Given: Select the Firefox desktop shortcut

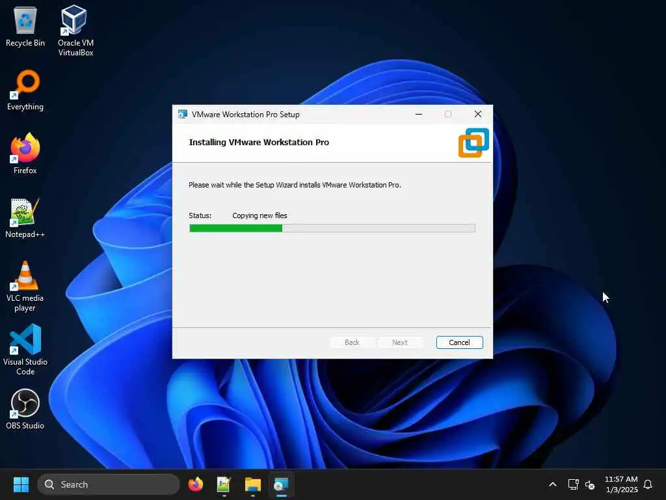Looking at the screenshot, I should [25, 154].
